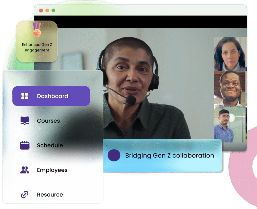
Task: Open the Schedule text label
Action: click(50, 145)
